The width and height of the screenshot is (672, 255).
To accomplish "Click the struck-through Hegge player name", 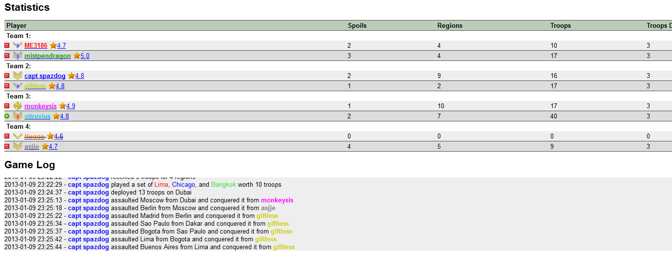I will click(x=34, y=136).
